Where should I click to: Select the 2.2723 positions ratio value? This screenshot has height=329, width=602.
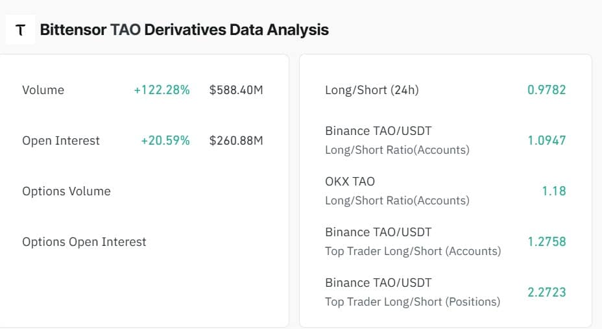[547, 293]
